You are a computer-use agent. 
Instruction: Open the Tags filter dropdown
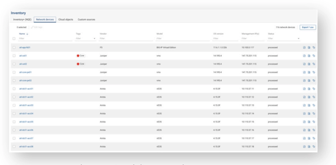pos(95,39)
